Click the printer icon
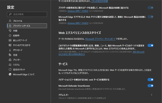The width and height of the screenshot is (162, 103). (10, 60)
